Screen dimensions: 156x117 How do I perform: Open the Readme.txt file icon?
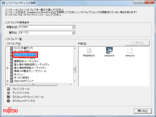pos(89,51)
